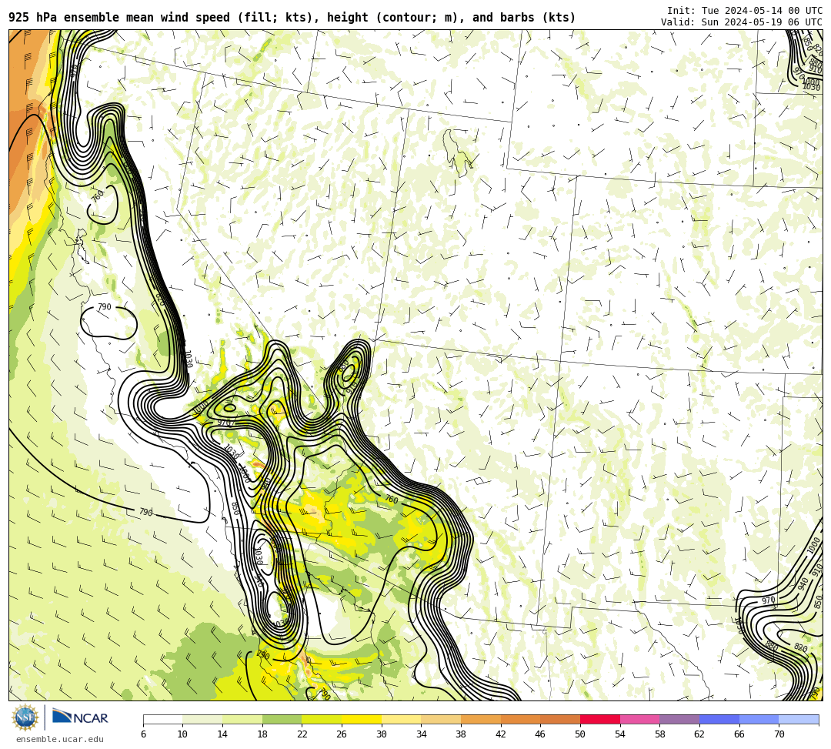Click the 760 contour label near northern California
This screenshot has width=831, height=749.
click(98, 196)
